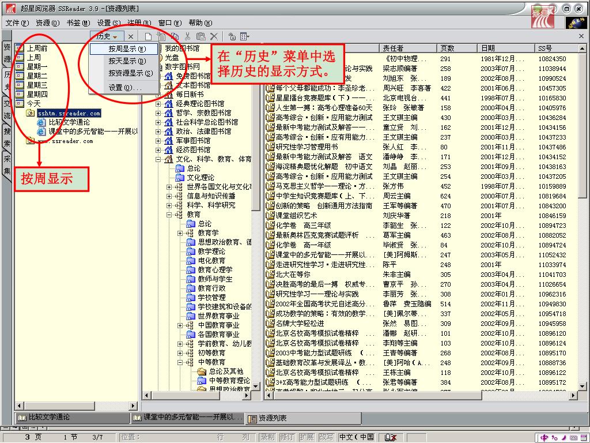
Task: Click book icon for 课堂组织艺术
Action: [270, 216]
